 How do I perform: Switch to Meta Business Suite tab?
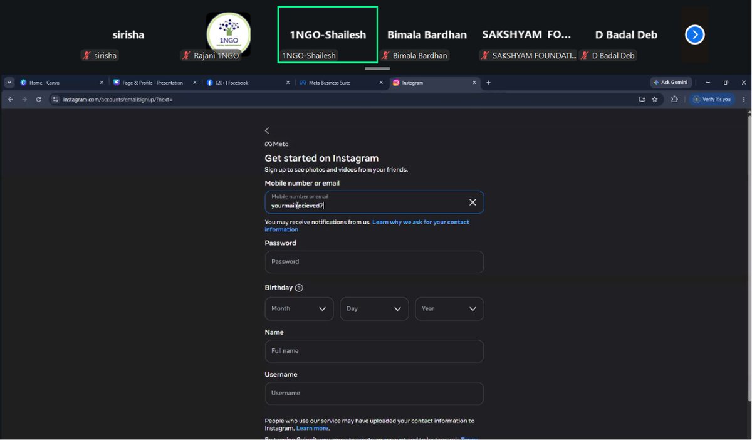coord(340,82)
